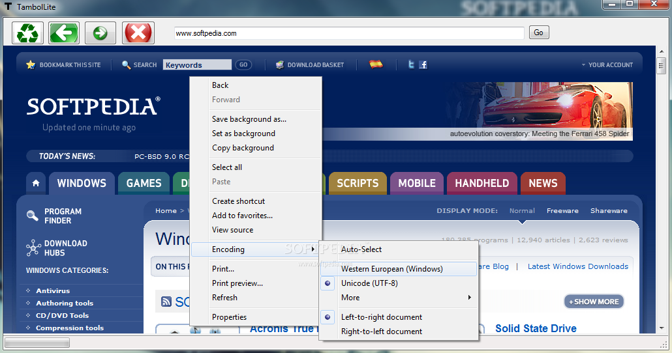672x353 pixels.
Task: Expand the Your Account dropdown
Action: (607, 65)
